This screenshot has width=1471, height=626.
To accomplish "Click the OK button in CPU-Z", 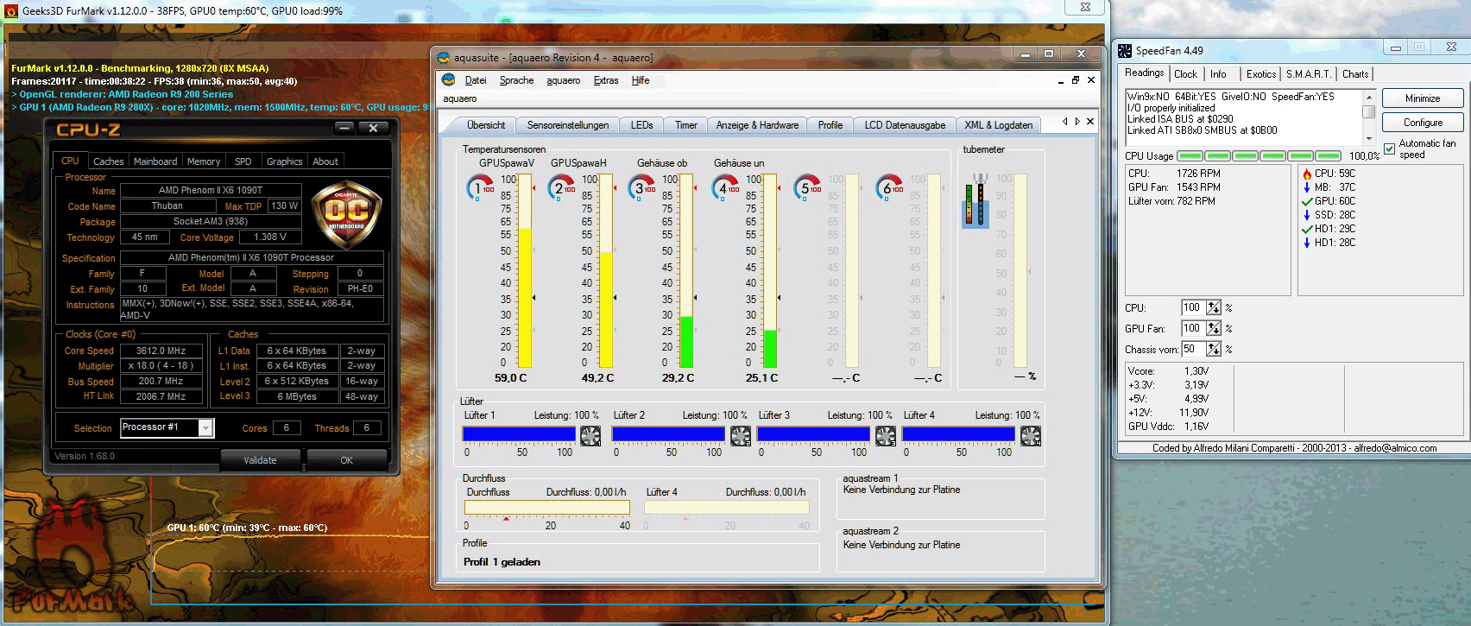I will [346, 460].
